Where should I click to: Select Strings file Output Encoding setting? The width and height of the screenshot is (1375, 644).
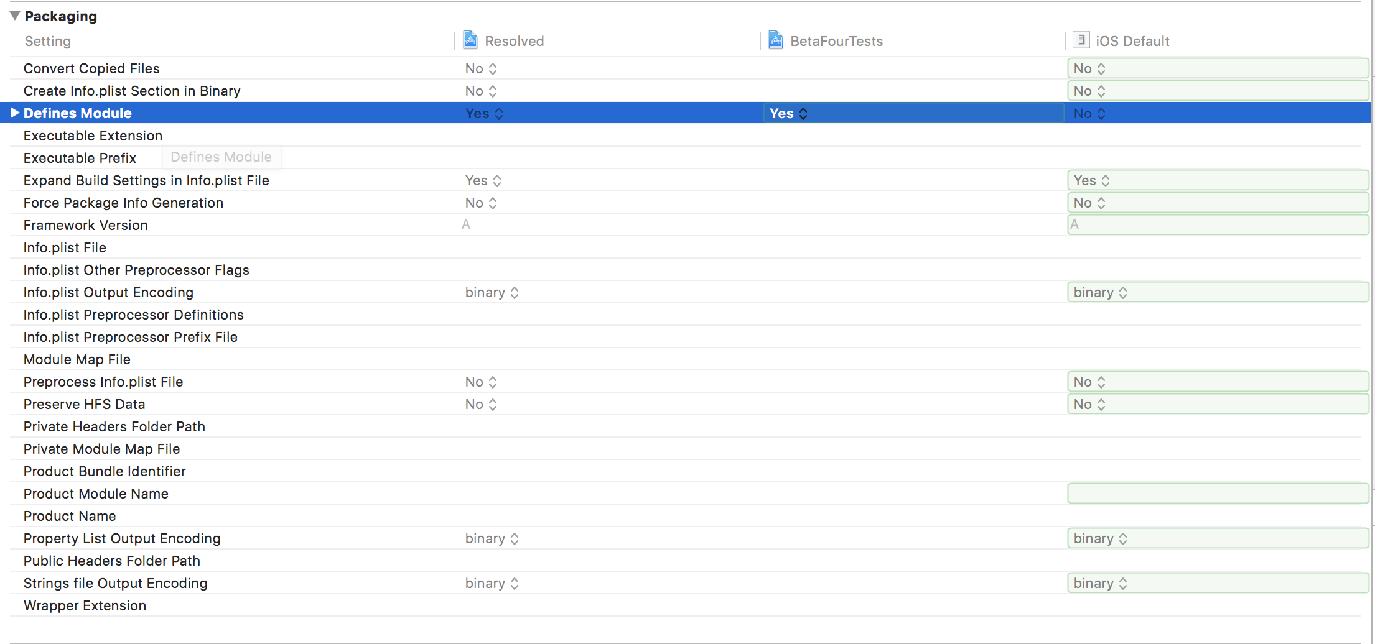(x=115, y=583)
